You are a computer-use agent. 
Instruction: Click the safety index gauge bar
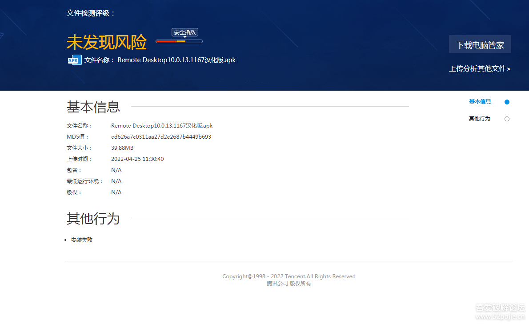pyautogui.click(x=179, y=41)
